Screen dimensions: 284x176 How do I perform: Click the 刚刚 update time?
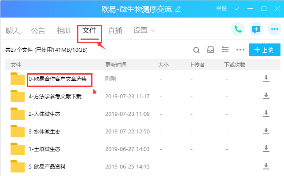pos(111,79)
